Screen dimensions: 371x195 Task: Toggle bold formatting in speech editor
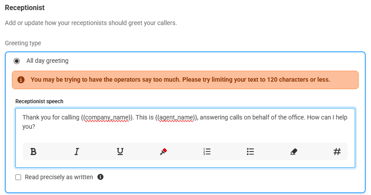click(x=33, y=152)
